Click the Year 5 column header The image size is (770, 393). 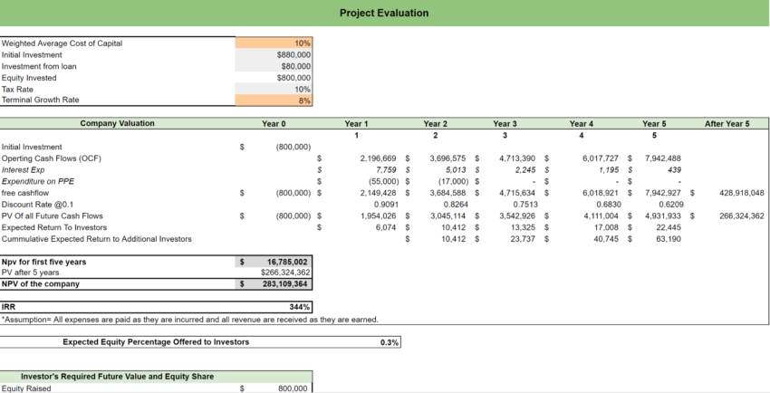coord(654,124)
